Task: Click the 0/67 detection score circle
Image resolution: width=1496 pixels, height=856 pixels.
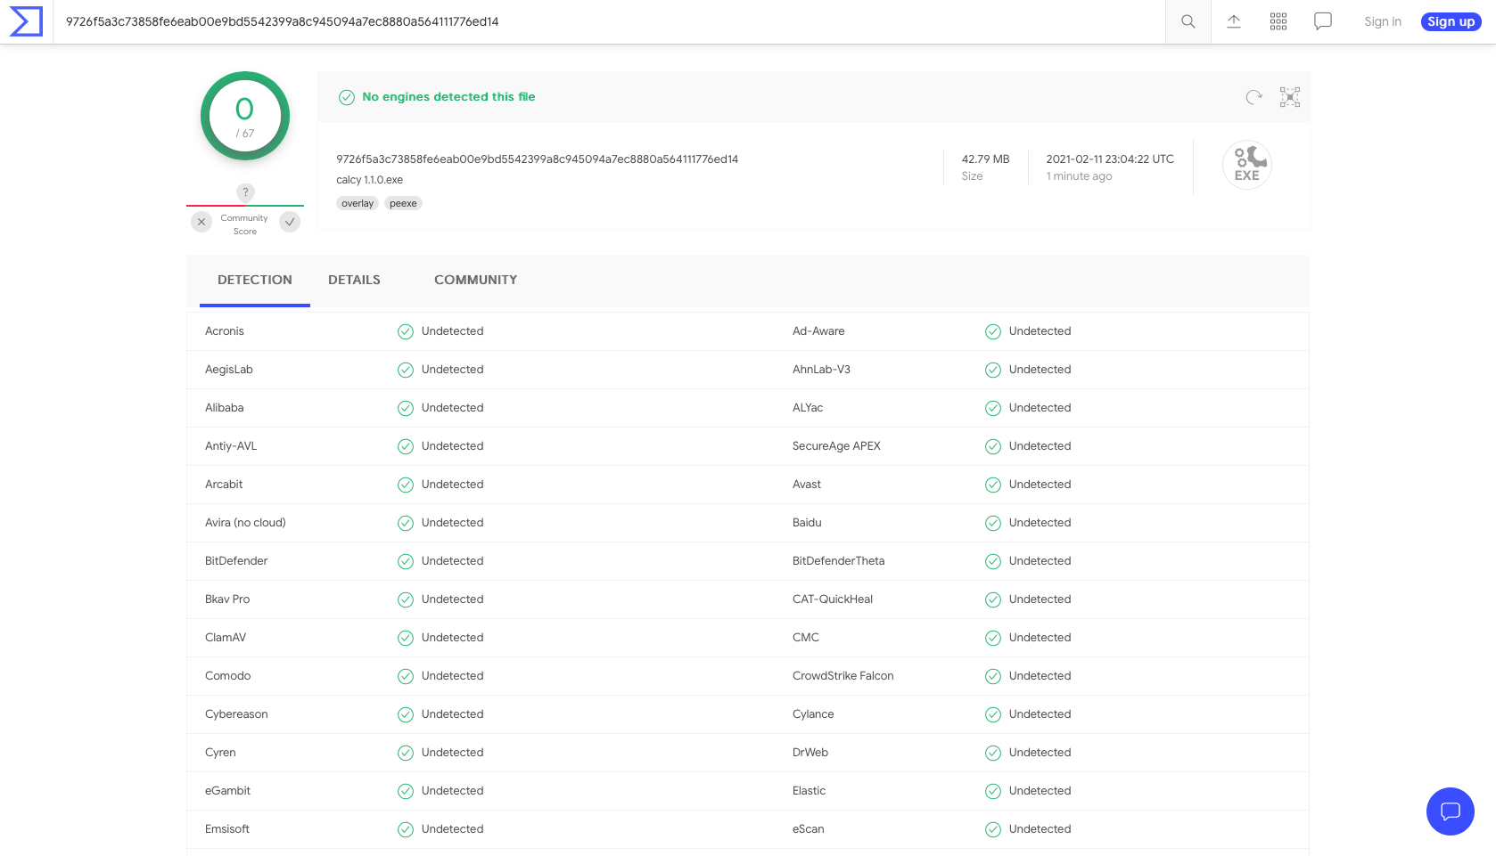Action: (x=245, y=116)
